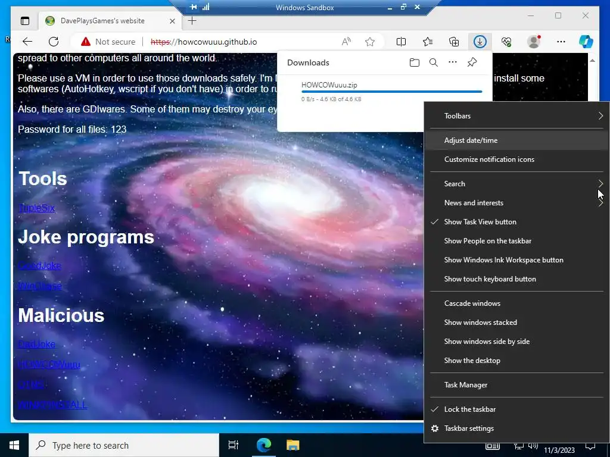Screen dimensions: 610x457
Task: Open the GoodJoke link
Action: [40, 265]
